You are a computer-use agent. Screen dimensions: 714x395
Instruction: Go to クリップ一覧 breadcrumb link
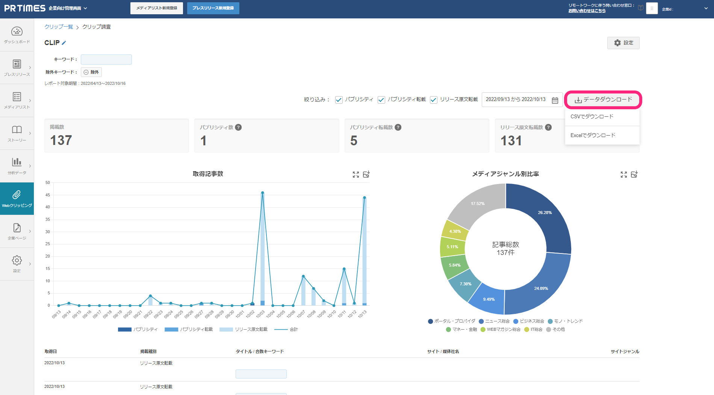click(x=59, y=27)
